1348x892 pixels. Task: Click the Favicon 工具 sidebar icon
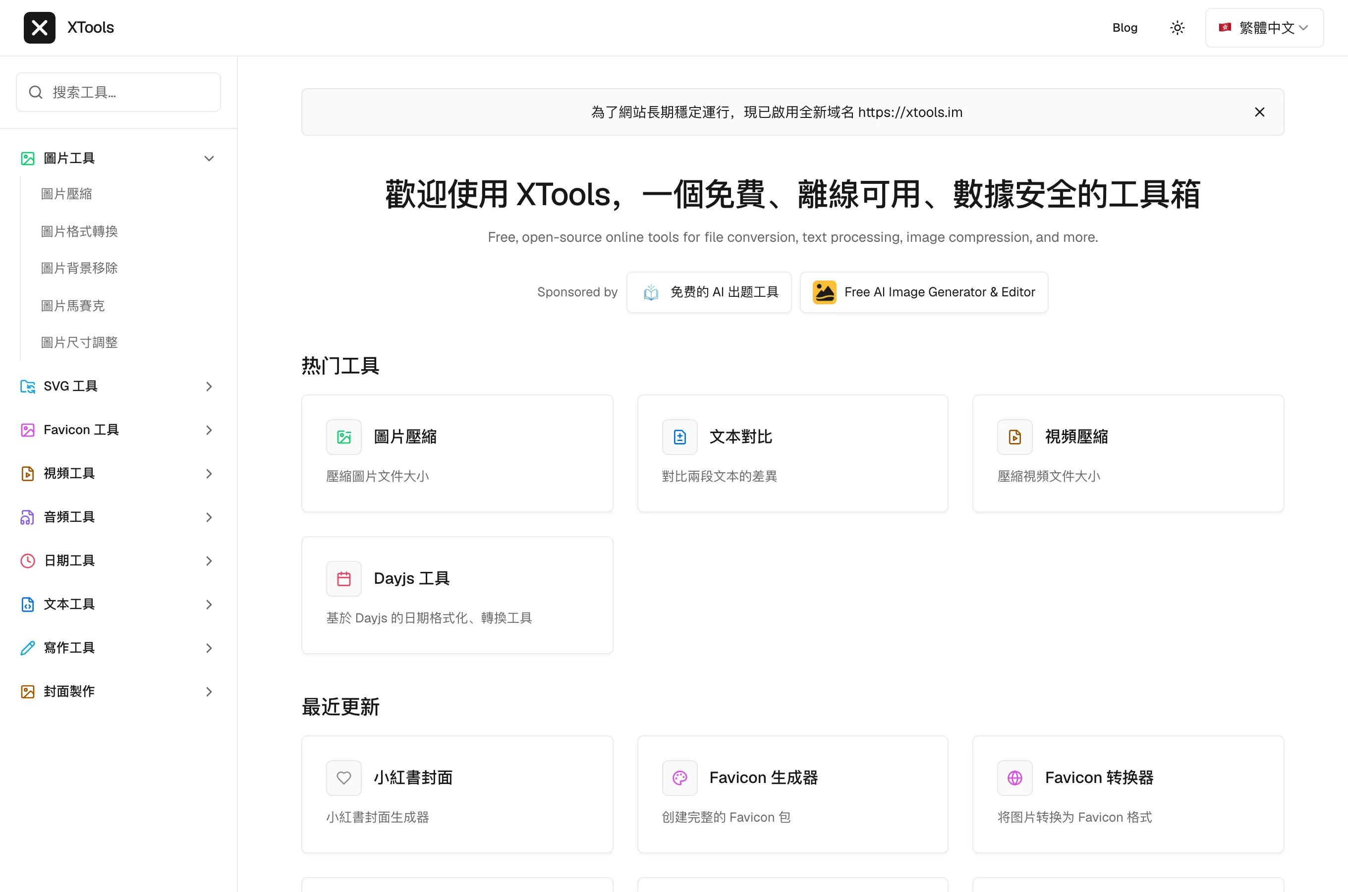click(27, 430)
